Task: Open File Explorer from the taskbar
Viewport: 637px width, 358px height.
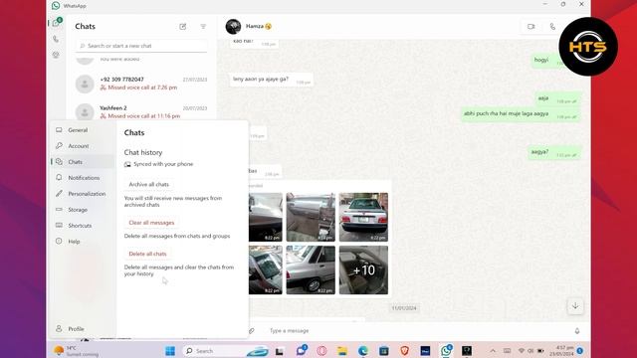Action: [342, 351]
